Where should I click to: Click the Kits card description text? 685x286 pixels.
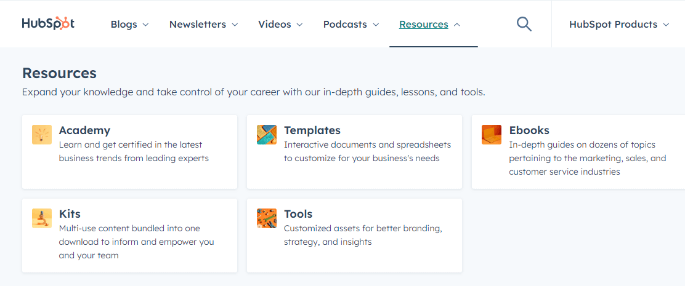pyautogui.click(x=137, y=242)
